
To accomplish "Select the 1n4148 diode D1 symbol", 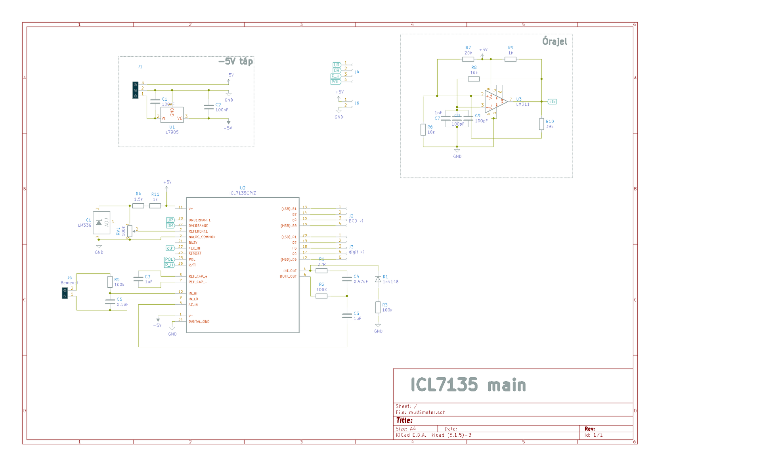I will click(378, 279).
